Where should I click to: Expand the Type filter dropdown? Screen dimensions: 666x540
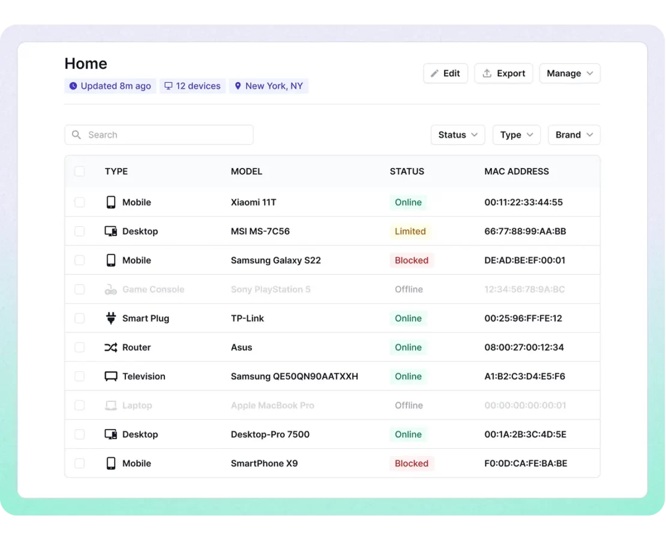[x=516, y=135]
